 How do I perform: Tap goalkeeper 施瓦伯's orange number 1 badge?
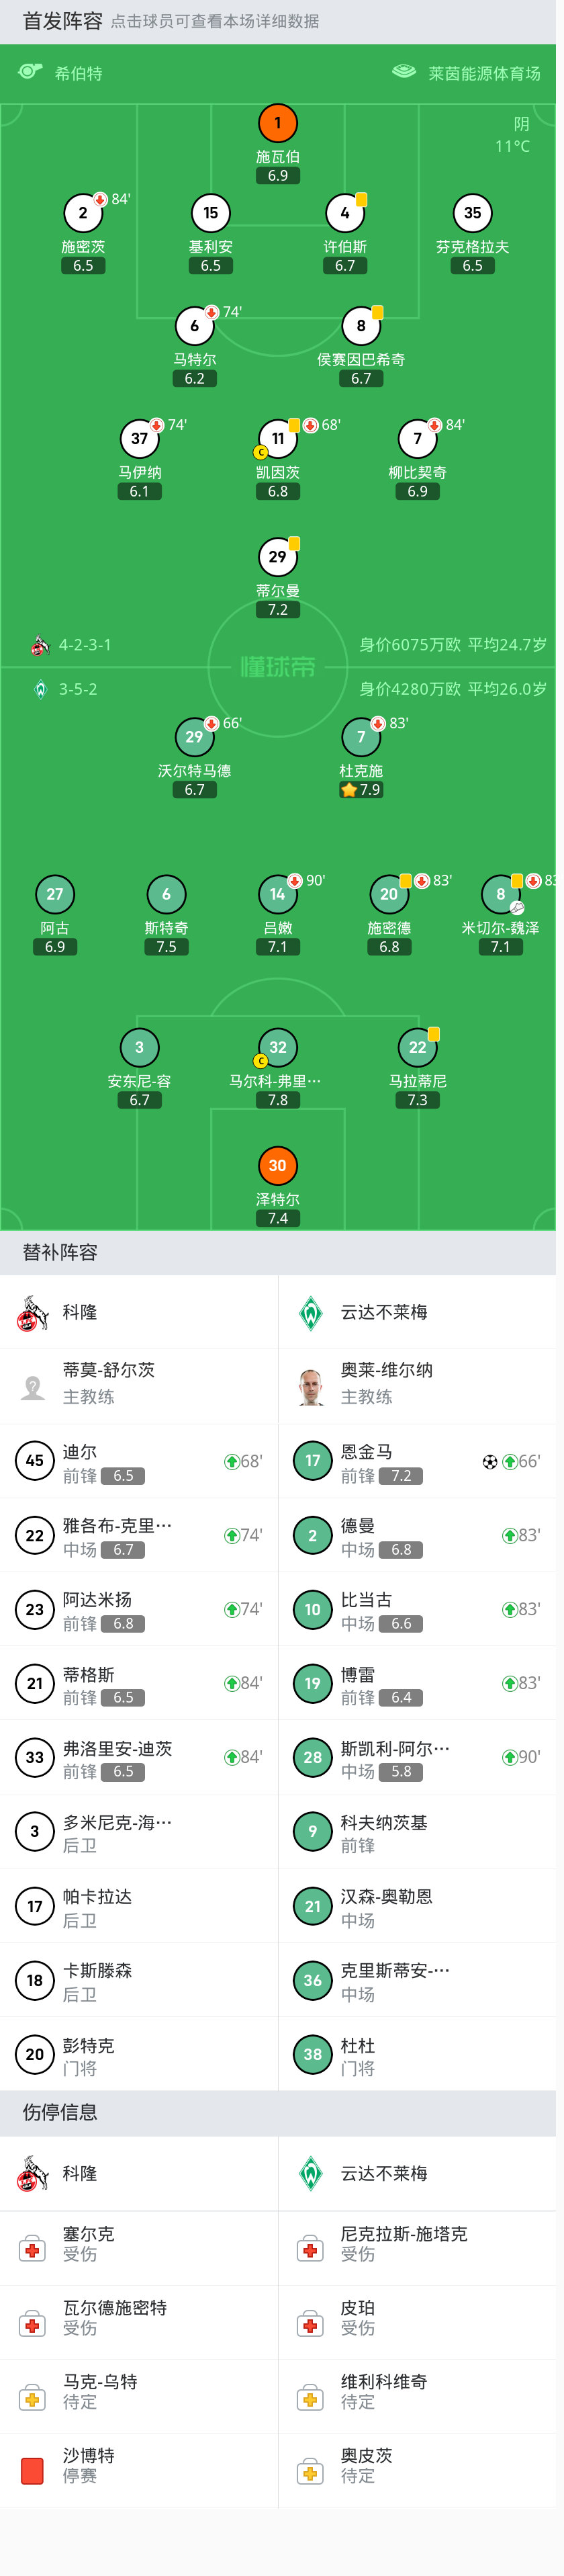pos(278,124)
